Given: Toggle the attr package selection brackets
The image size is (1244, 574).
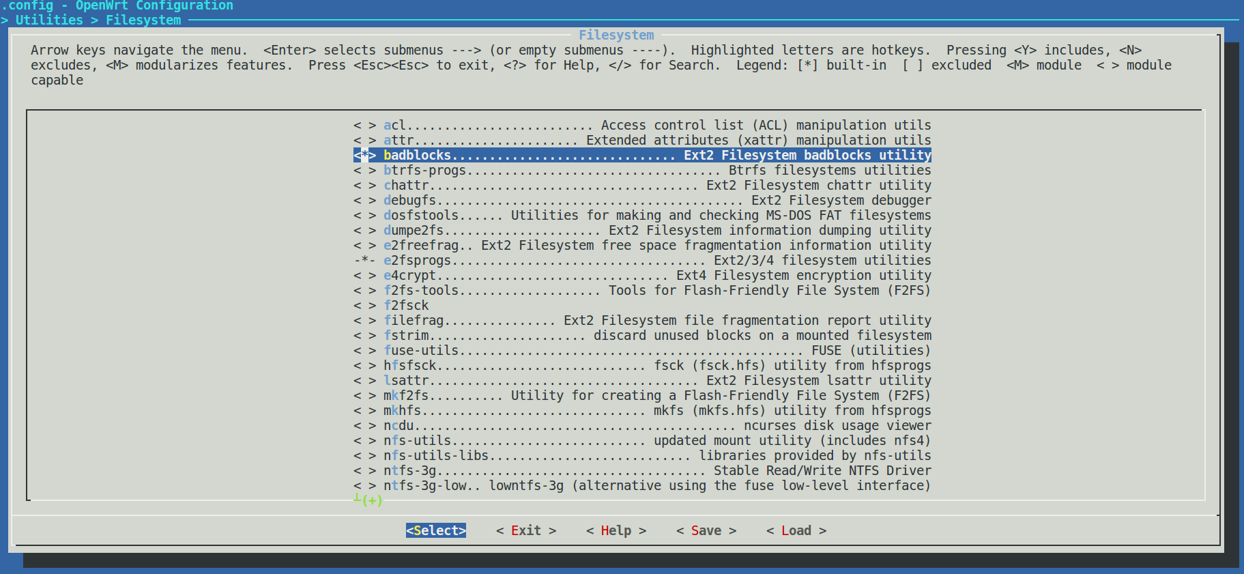Looking at the screenshot, I should [x=364, y=140].
